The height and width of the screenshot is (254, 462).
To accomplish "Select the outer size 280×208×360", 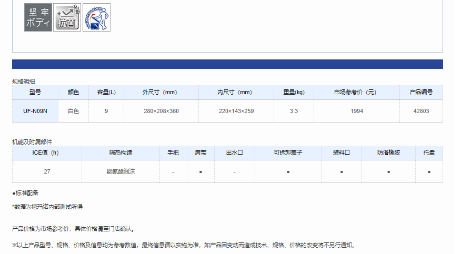I will 161,111.
